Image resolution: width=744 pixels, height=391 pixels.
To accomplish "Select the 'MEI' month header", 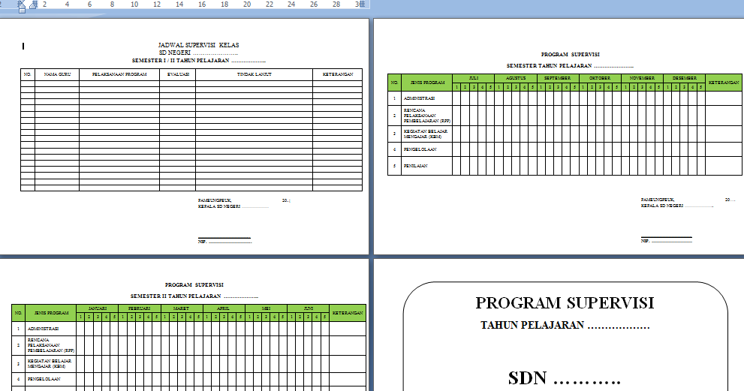I will click(267, 308).
